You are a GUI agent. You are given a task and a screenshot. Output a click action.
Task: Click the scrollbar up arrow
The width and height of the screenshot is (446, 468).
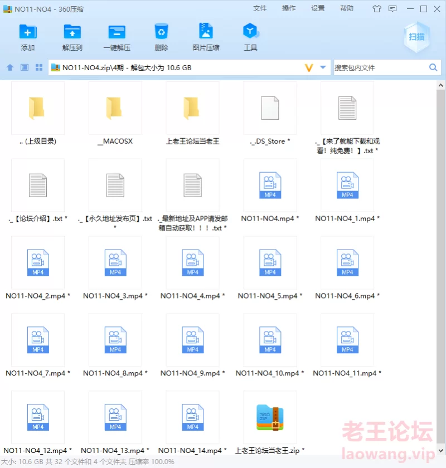coord(440,85)
